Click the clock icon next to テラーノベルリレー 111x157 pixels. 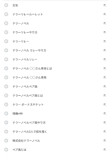(x=6, y=59)
